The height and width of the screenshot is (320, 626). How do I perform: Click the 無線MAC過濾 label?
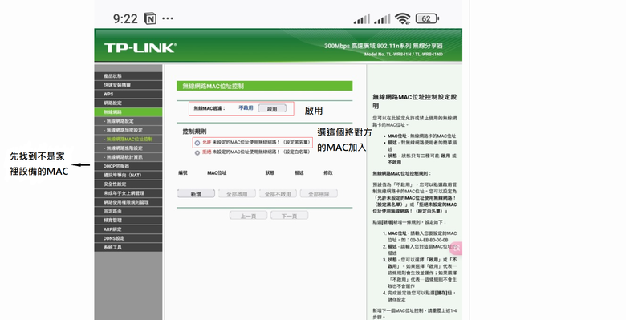click(209, 108)
